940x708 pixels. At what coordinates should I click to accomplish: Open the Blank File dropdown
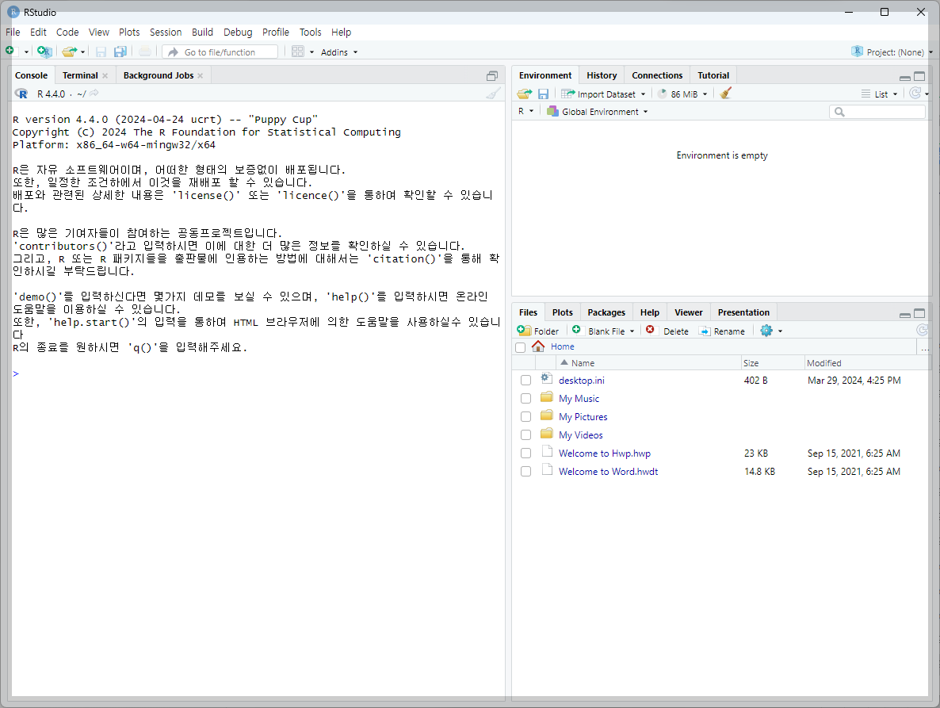[603, 331]
